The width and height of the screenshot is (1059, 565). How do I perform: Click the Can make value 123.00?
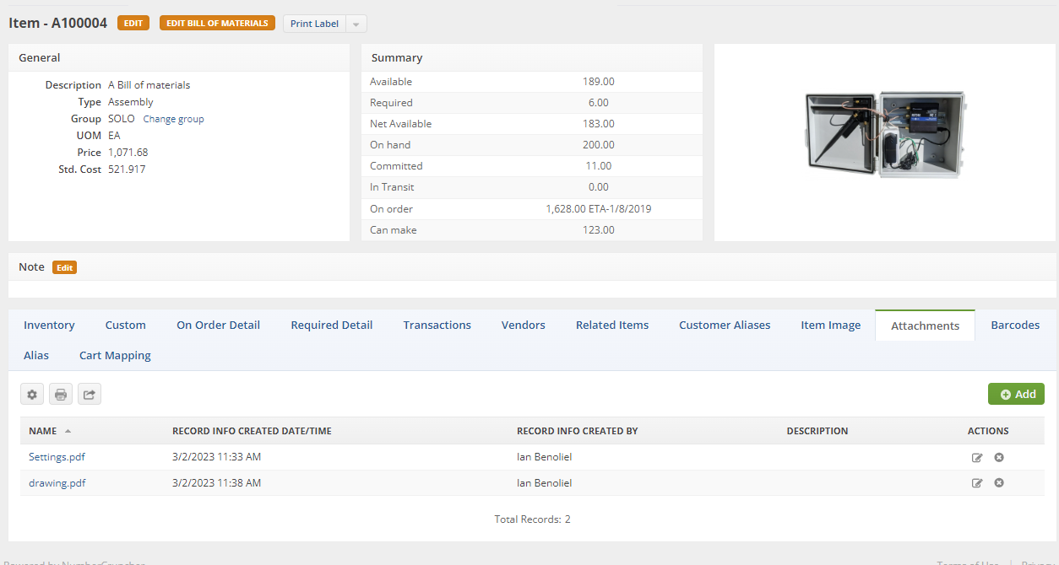[x=598, y=229]
